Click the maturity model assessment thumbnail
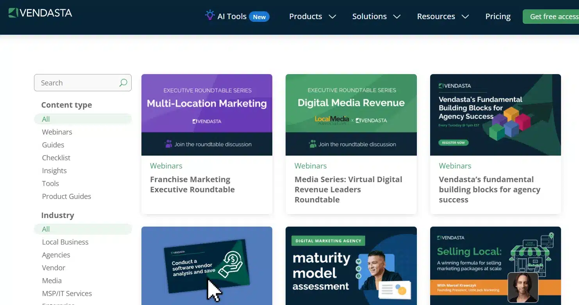The width and height of the screenshot is (579, 305). (351, 266)
